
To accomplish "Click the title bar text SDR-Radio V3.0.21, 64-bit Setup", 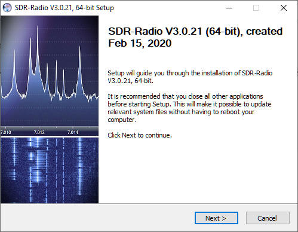I will tap(64, 8).
